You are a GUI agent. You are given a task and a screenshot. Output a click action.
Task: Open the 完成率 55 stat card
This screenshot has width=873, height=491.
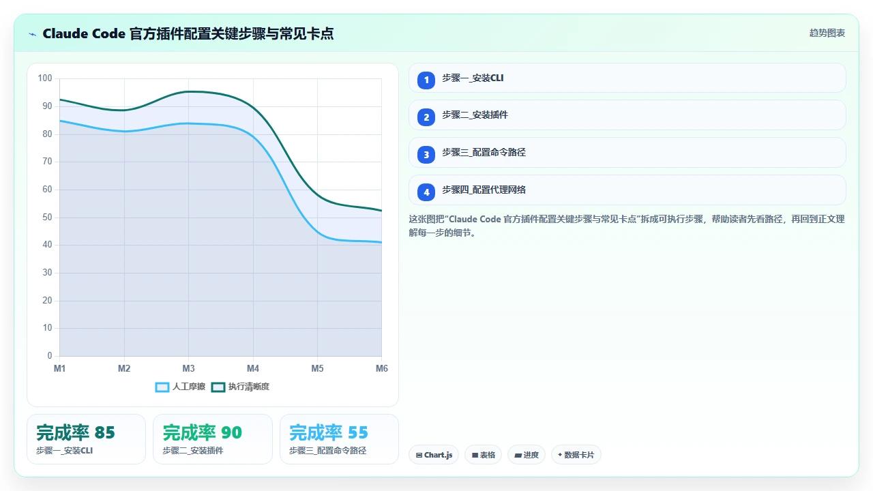click(339, 439)
